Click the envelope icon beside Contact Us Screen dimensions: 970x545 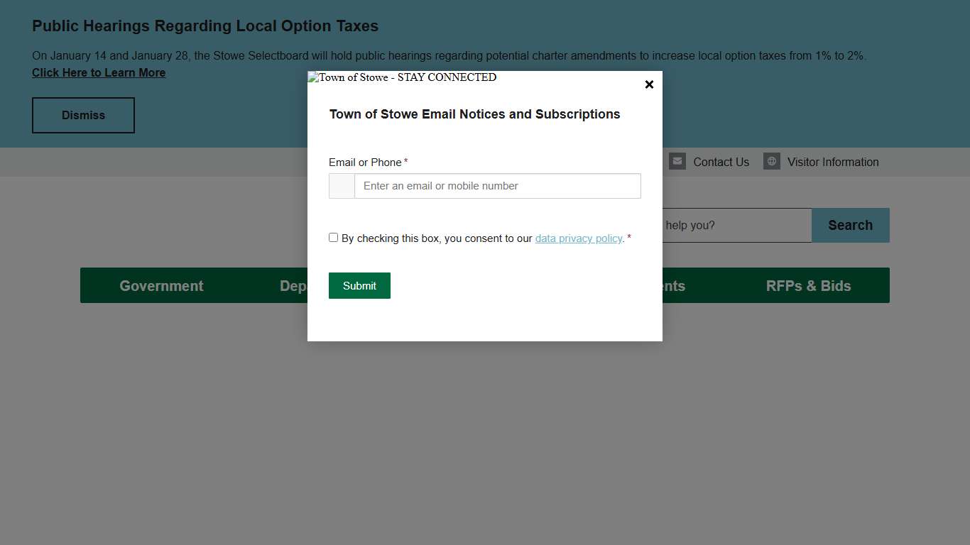point(677,162)
